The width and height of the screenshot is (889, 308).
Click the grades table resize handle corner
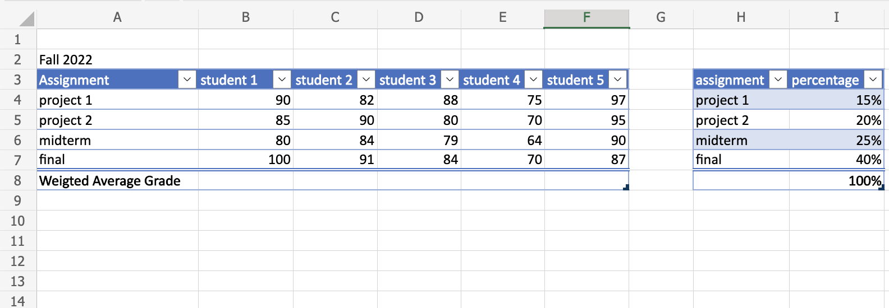pos(626,187)
